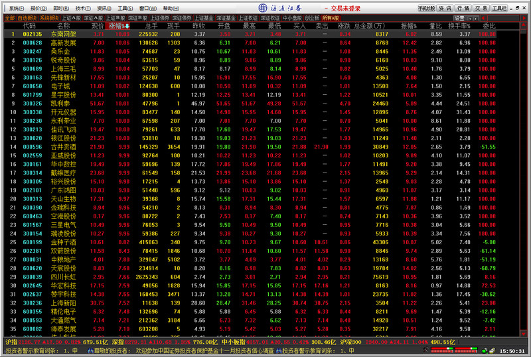Click the 资讯 toolbar button
Viewport: 531px width, 357px height.
(x=445, y=8)
